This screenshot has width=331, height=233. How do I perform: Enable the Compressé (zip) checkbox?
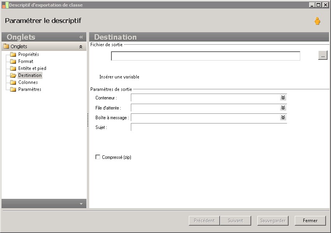pos(98,157)
